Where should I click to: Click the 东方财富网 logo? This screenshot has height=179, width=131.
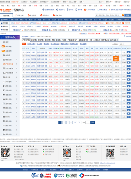pyautogui.click(x=6, y=10)
